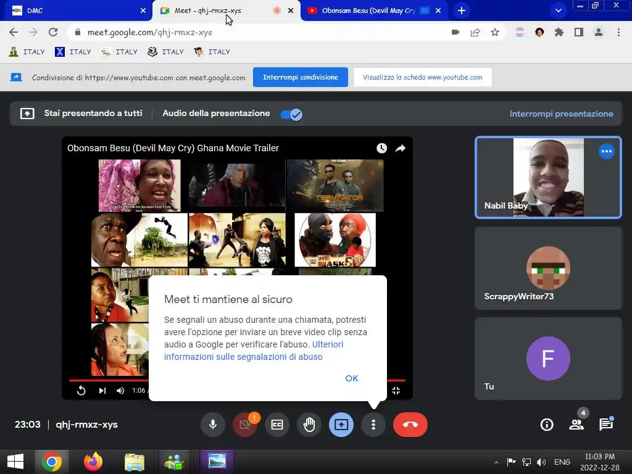This screenshot has height=474, width=632.
Task: Click the taskbar volume speaker icon
Action: point(541,462)
